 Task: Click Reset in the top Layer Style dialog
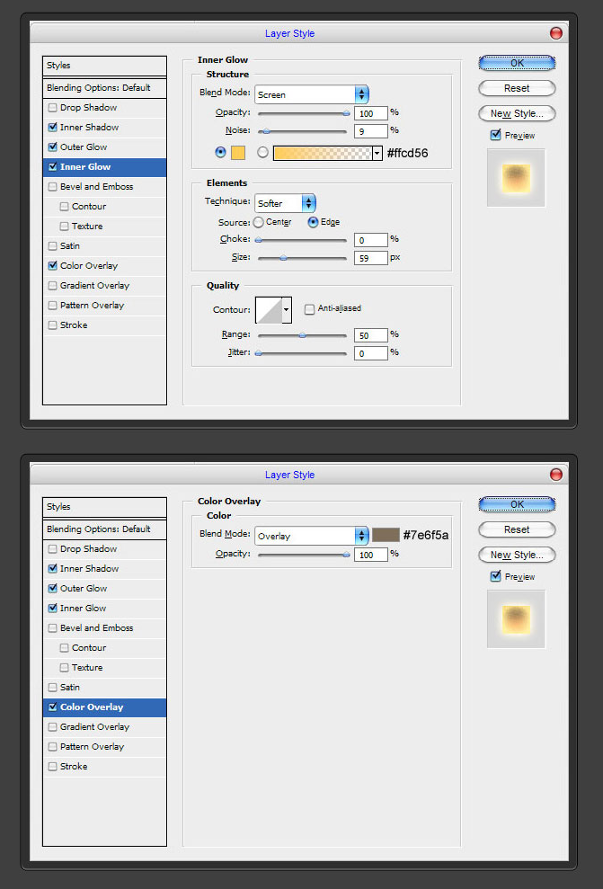(x=517, y=88)
